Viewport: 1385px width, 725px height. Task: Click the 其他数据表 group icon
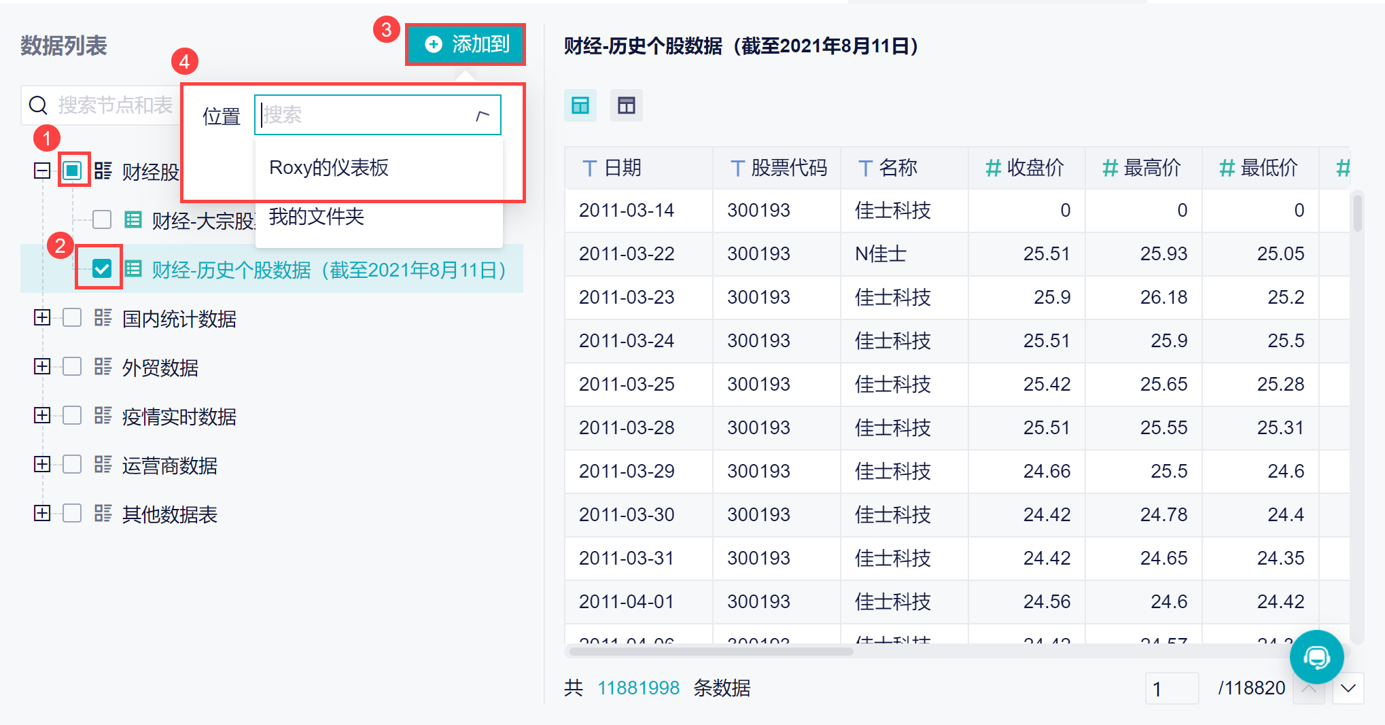click(x=103, y=513)
